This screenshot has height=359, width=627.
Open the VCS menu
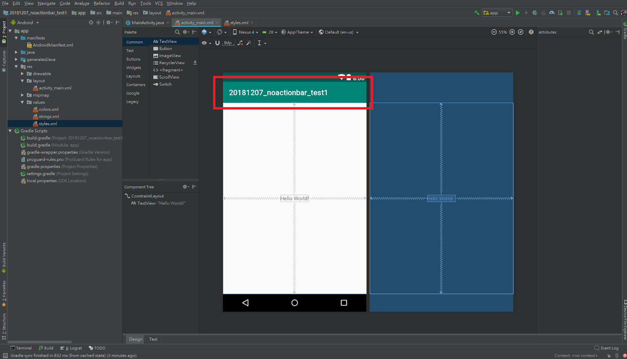159,3
